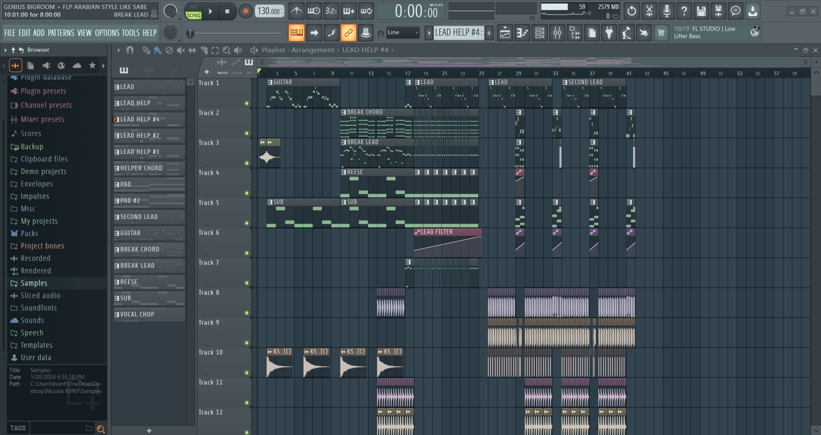Image resolution: width=821 pixels, height=435 pixels.
Task: Click the plus next to pattern name
Action: [x=489, y=33]
